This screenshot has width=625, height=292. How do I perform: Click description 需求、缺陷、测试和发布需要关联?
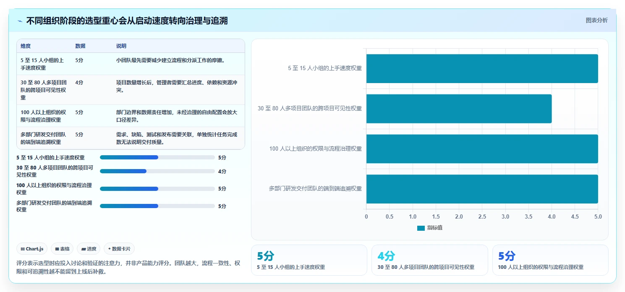(177, 138)
